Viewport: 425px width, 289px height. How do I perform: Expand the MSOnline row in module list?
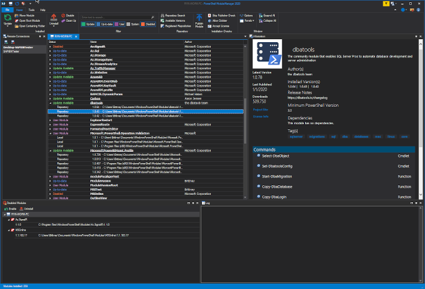pyautogui.click(x=50, y=194)
